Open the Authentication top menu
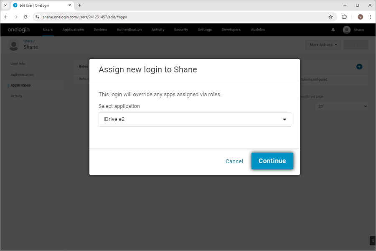Image resolution: width=376 pixels, height=251 pixels. tap(129, 30)
